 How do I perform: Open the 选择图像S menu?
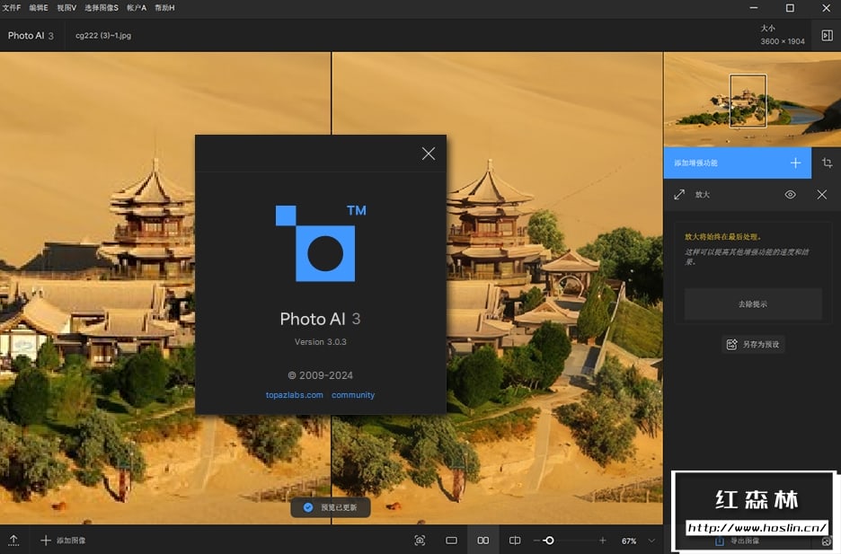pos(102,7)
